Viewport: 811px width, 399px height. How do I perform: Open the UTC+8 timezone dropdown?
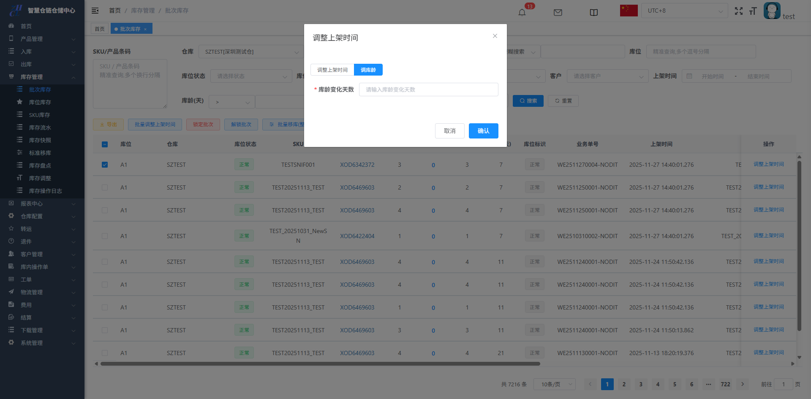click(684, 11)
